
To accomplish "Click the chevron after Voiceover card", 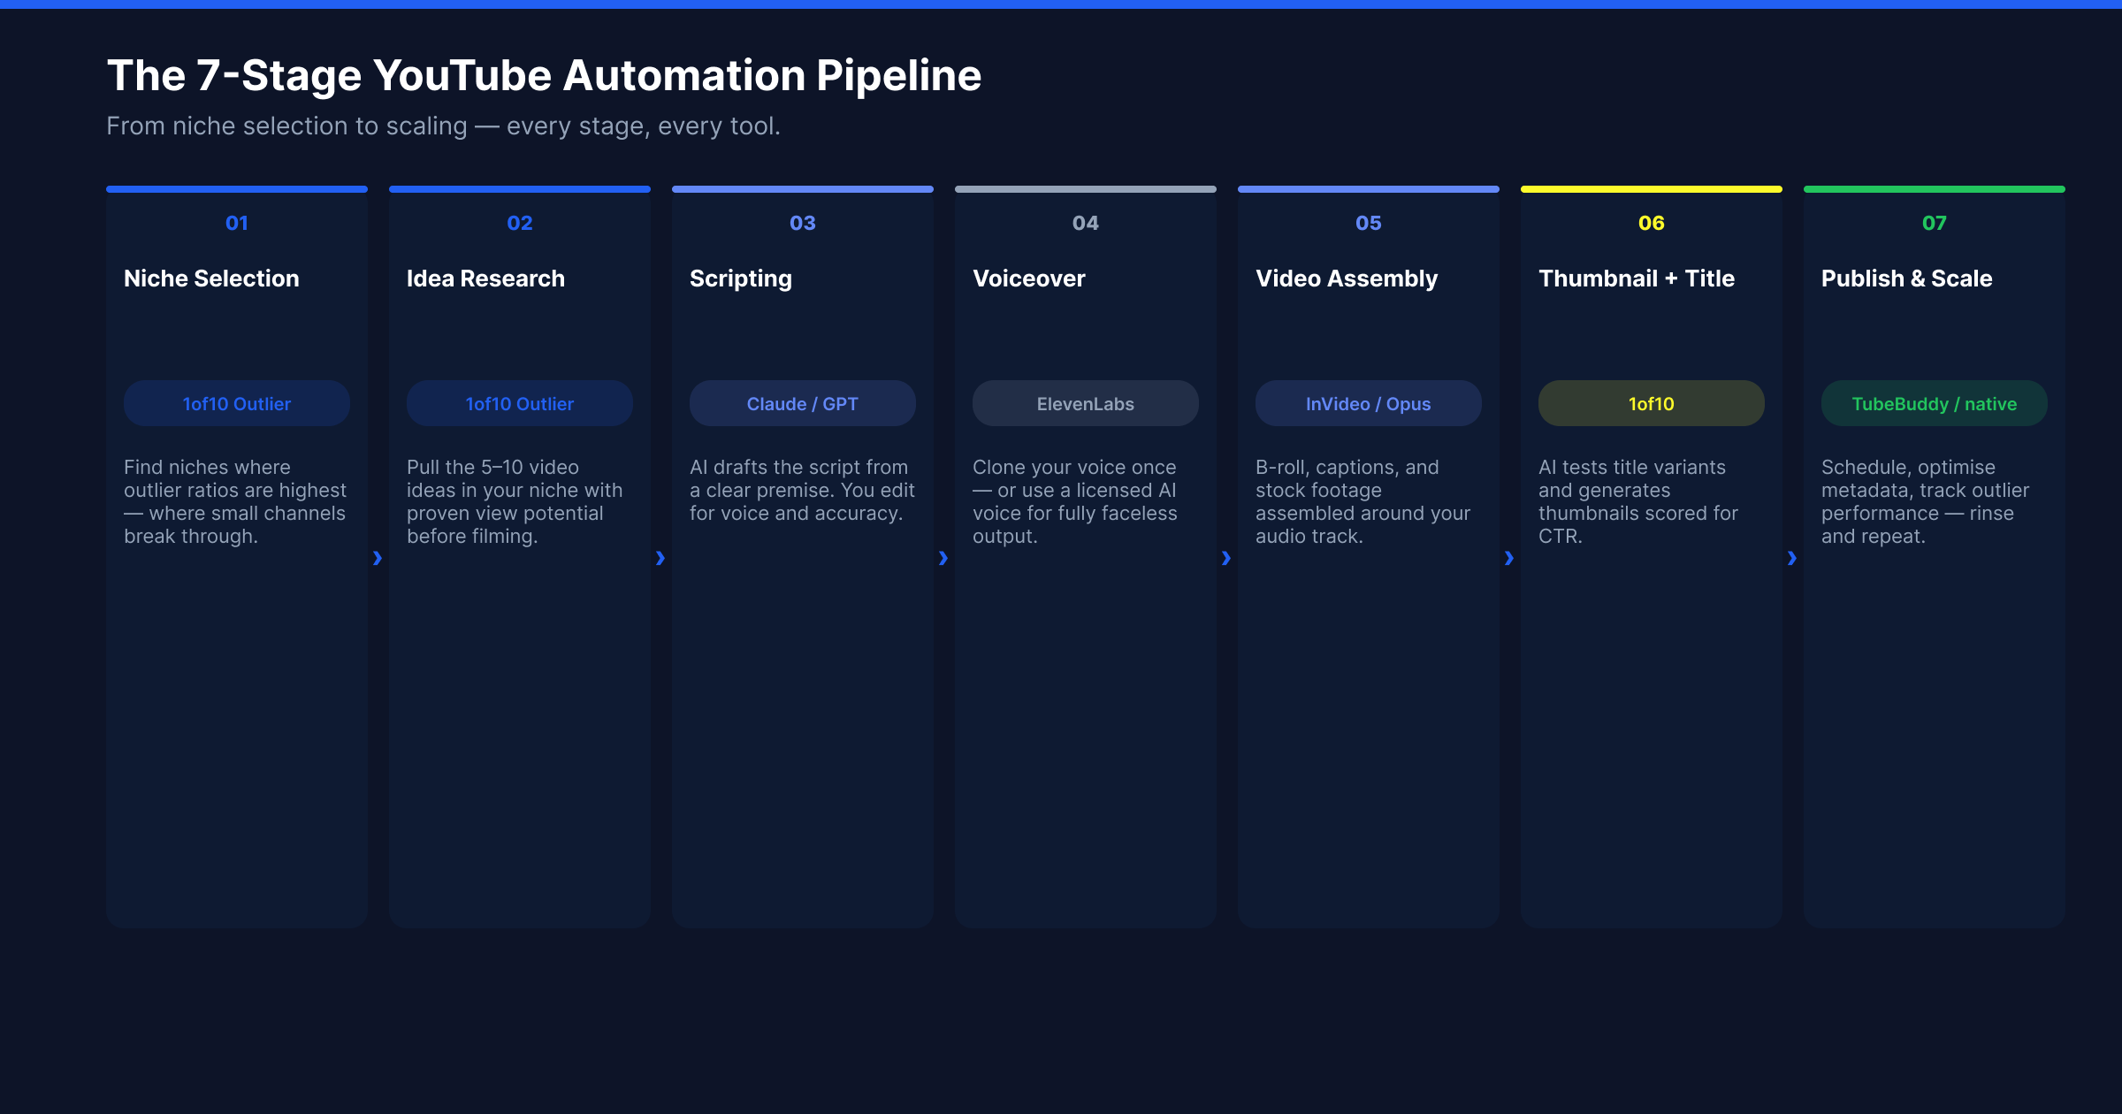I will coord(1226,558).
